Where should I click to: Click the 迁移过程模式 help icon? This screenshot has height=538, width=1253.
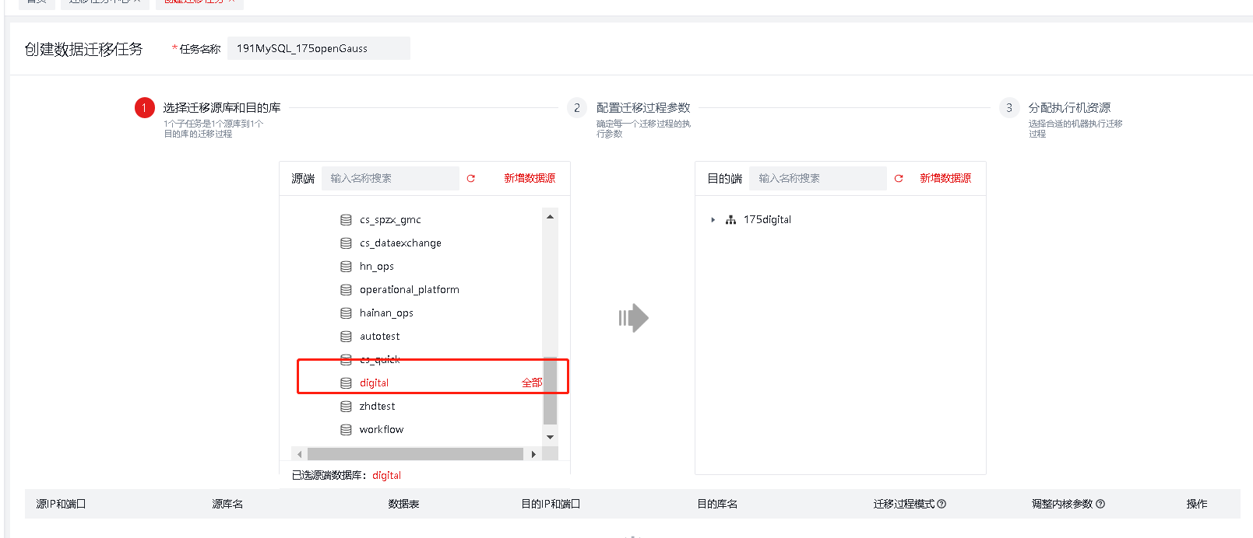click(x=942, y=504)
